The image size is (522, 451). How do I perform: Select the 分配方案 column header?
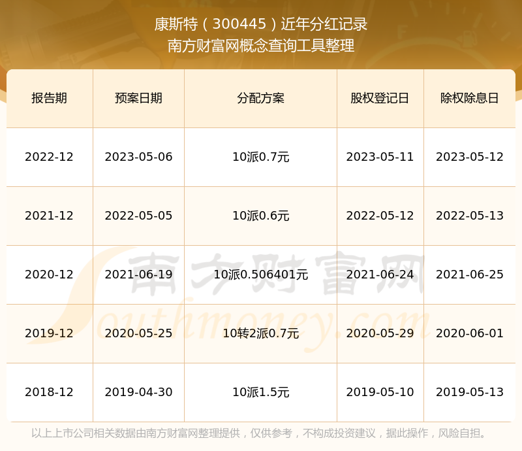point(260,98)
